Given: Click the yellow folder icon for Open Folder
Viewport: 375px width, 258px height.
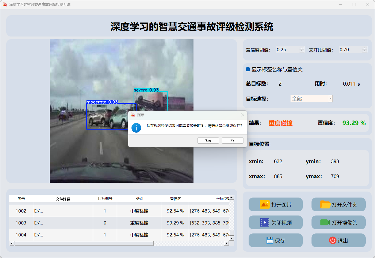Looking at the screenshot, I should pos(325,204).
